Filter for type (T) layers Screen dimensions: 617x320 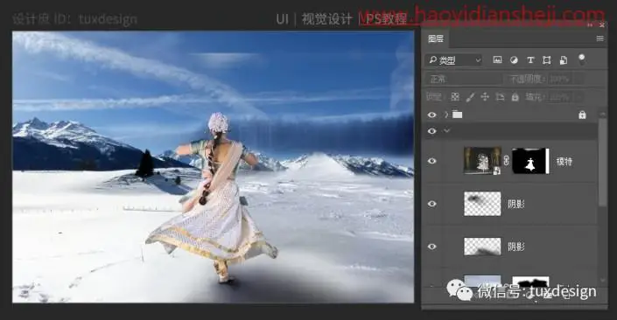[530, 59]
